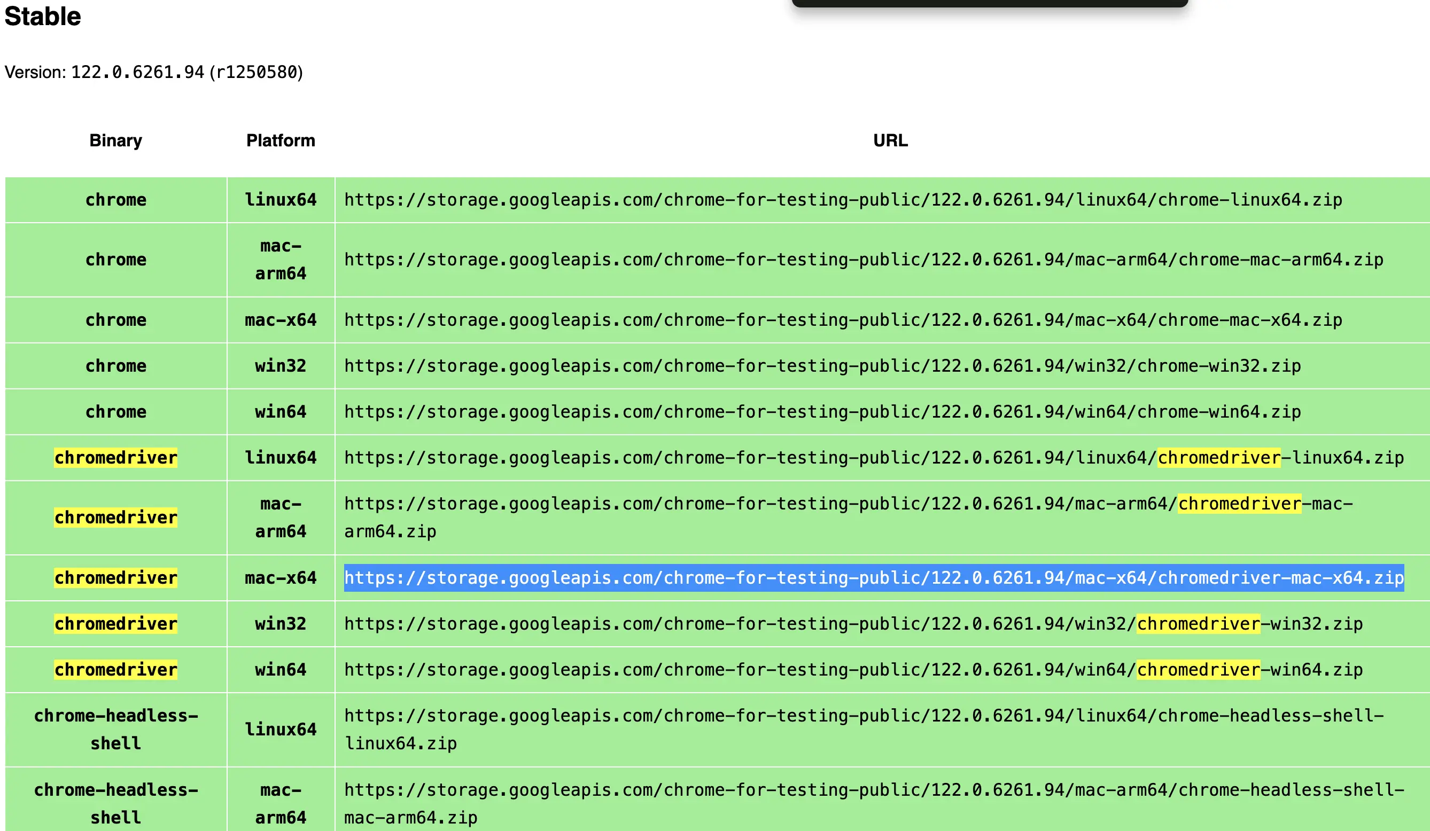Click the highlighted chromedriver-mac-x64.zip URL

pos(874,578)
